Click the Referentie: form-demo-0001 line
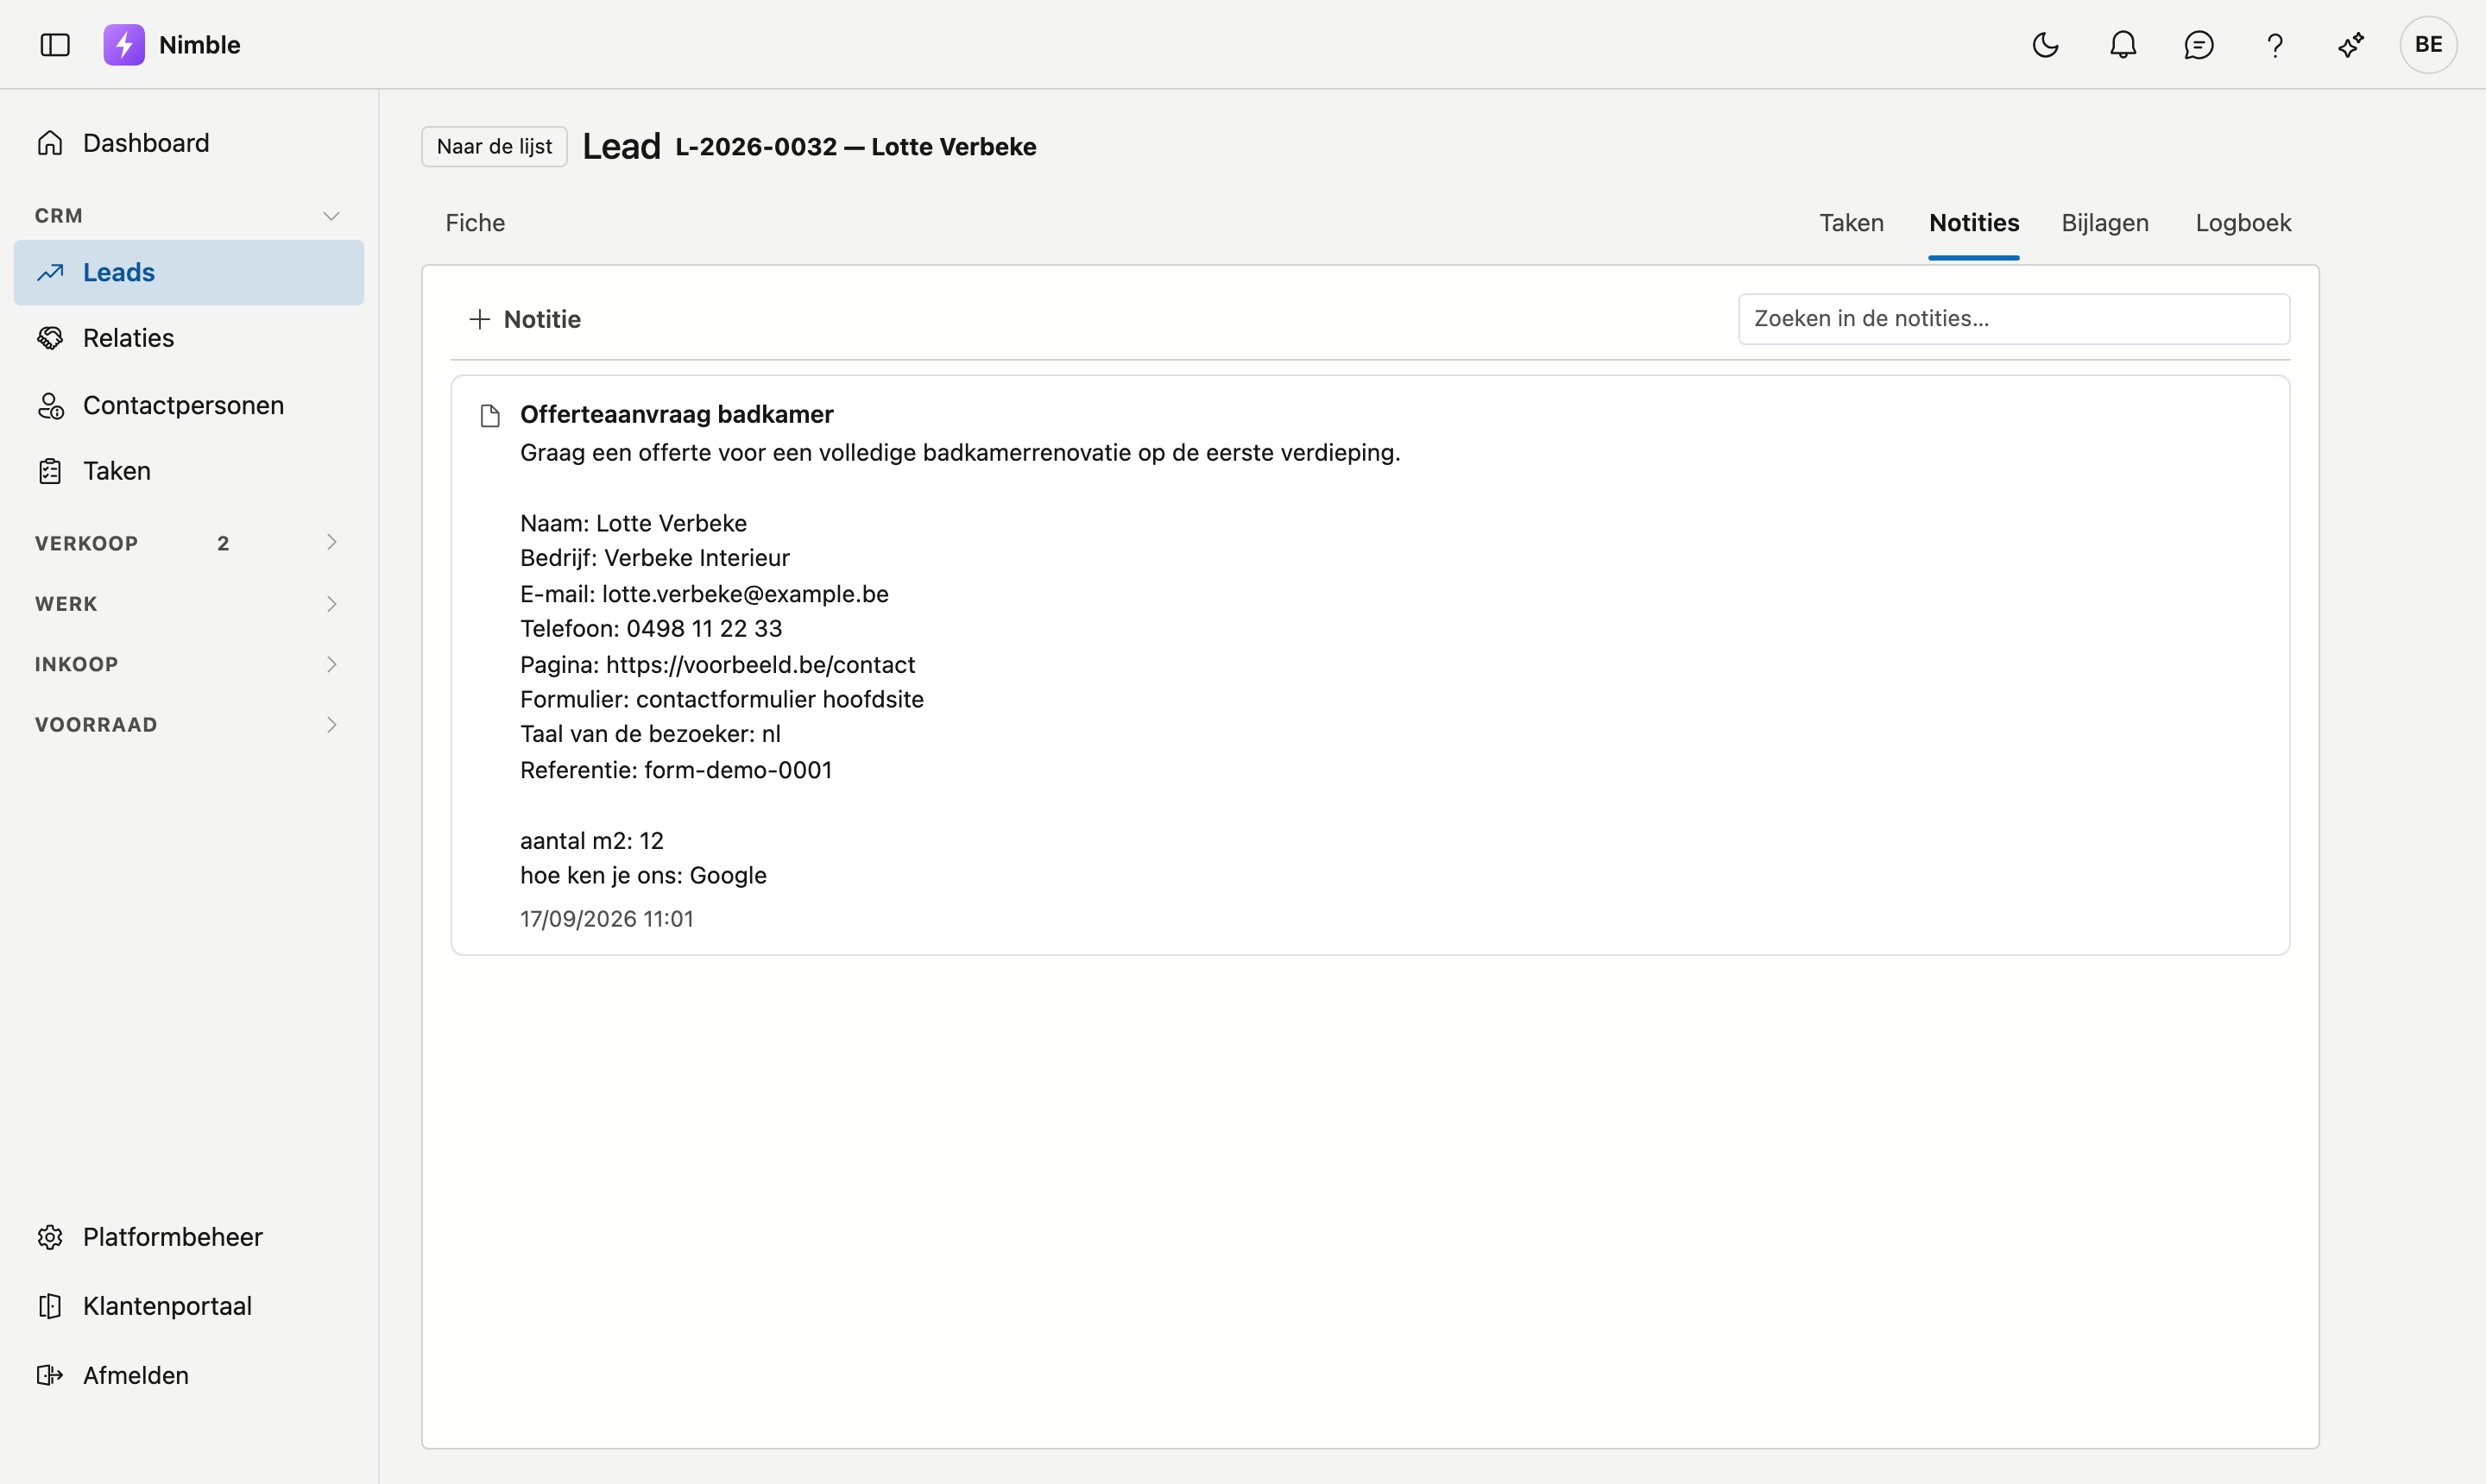Screen dimensions: 2486x1484 (676, 770)
